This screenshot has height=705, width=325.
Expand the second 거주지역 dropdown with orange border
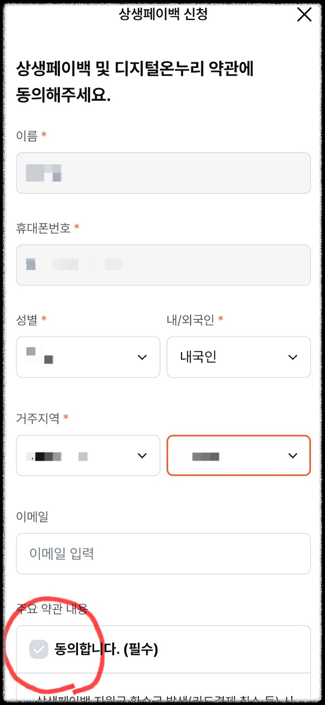(238, 456)
